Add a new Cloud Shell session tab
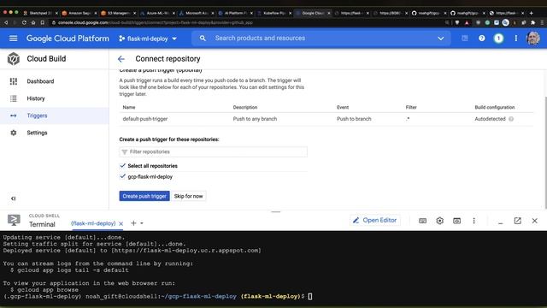Image resolution: width=547 pixels, height=308 pixels. (x=133, y=222)
